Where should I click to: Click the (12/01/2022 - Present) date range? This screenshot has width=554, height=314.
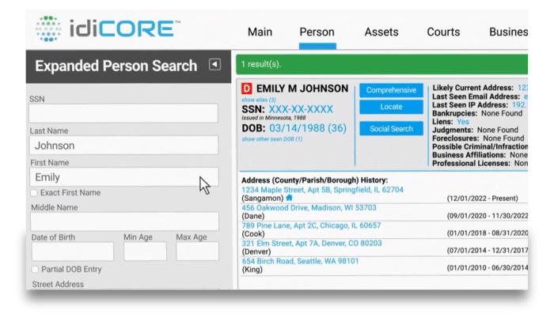[x=482, y=199]
